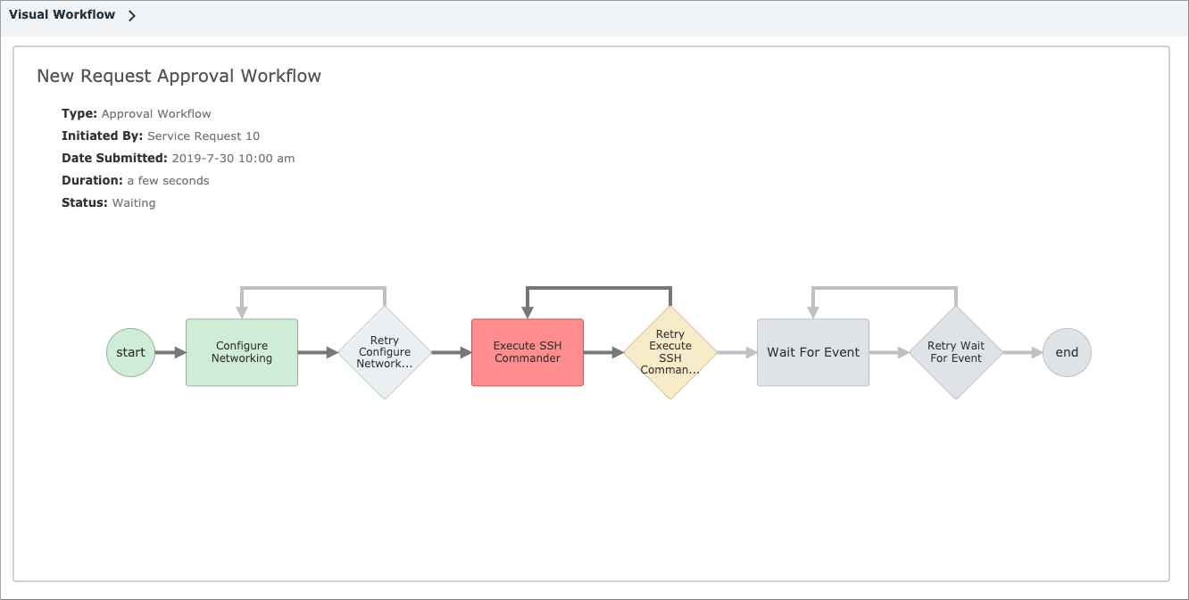The height and width of the screenshot is (600, 1189).
Task: Click the Waiting status value
Action: point(134,202)
